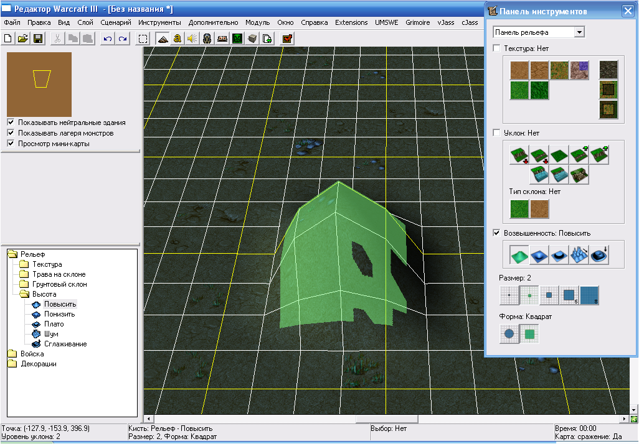Select the Plateau height tool in palette
639x444 pixels.
click(559, 255)
